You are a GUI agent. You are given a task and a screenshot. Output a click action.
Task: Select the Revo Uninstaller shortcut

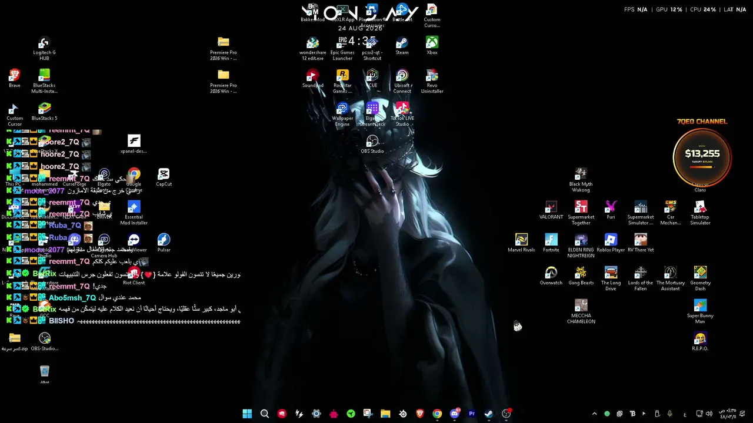(x=432, y=82)
